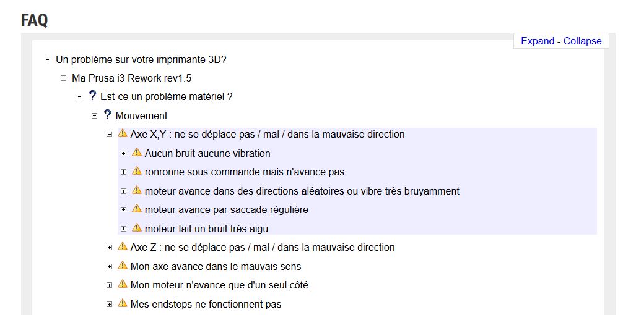Click warning icon beside Mon axe avance dans le mauvais sens
The width and height of the screenshot is (636, 315).
pos(123,266)
